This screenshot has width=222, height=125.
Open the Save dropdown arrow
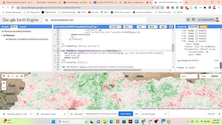pos(131,27)
